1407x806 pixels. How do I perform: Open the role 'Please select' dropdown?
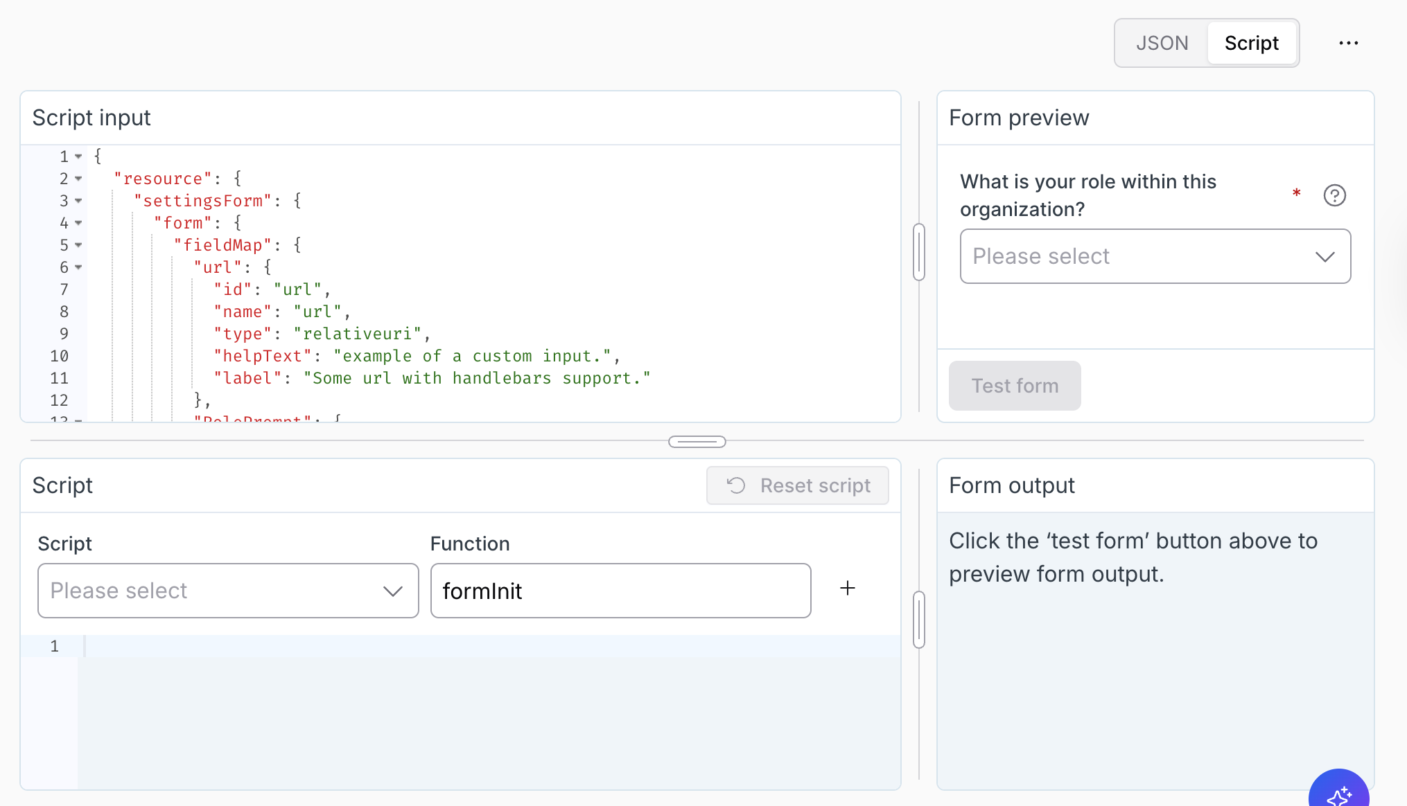point(1155,256)
